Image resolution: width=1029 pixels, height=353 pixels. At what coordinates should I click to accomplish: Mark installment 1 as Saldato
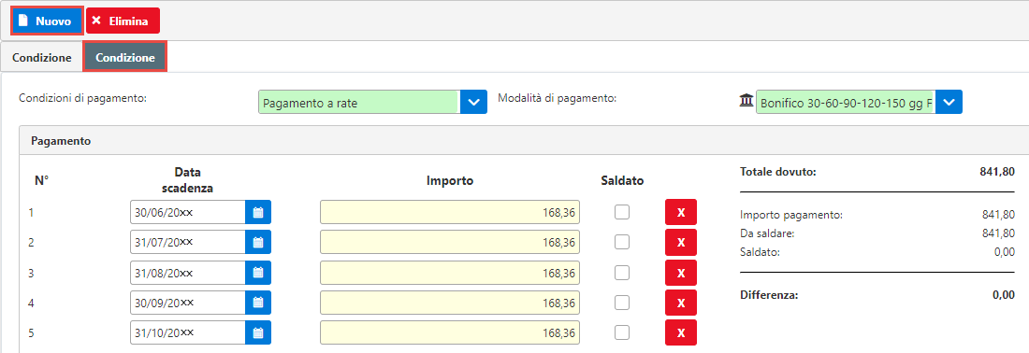(622, 212)
